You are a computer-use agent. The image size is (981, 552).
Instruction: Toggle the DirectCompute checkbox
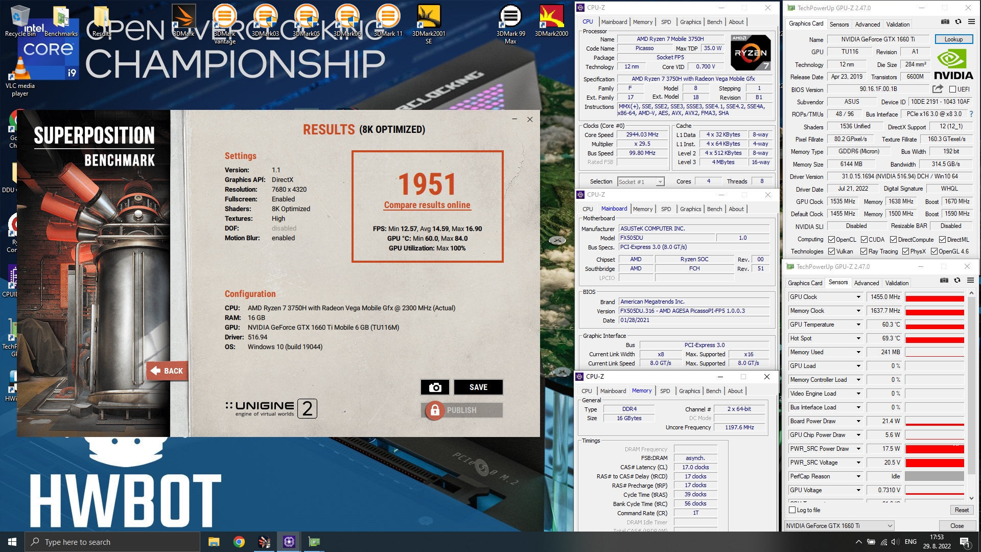893,240
